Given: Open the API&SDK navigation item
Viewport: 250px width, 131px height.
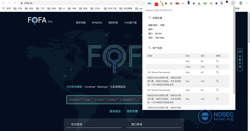Looking at the screenshot, I should click(97, 23).
